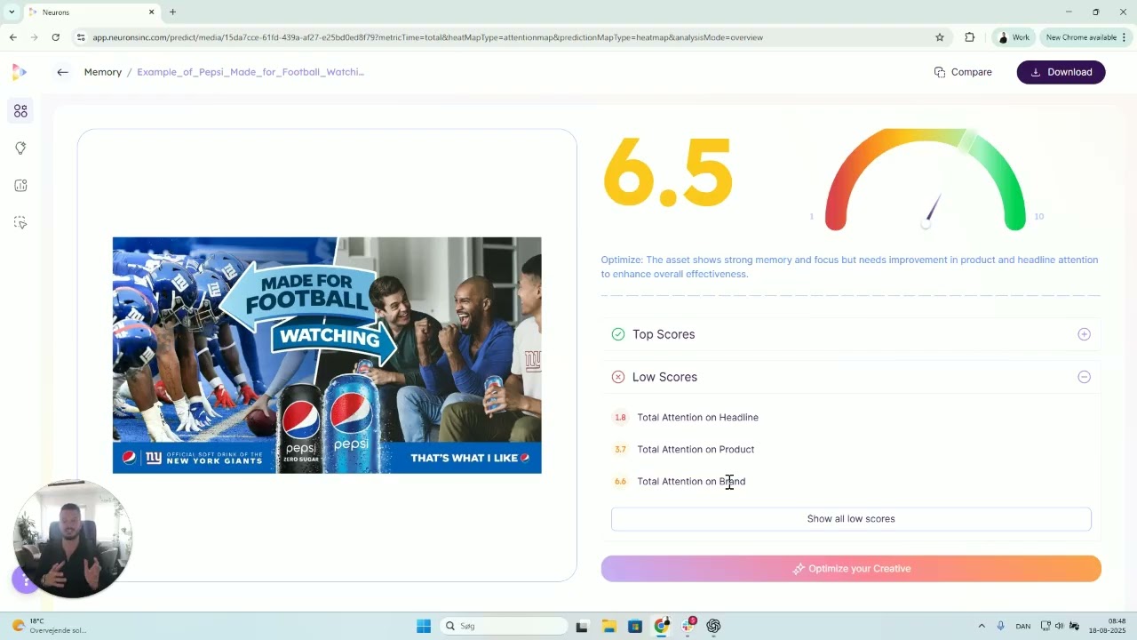
Task: Open the Neurons logo home icon
Action: (x=20, y=72)
